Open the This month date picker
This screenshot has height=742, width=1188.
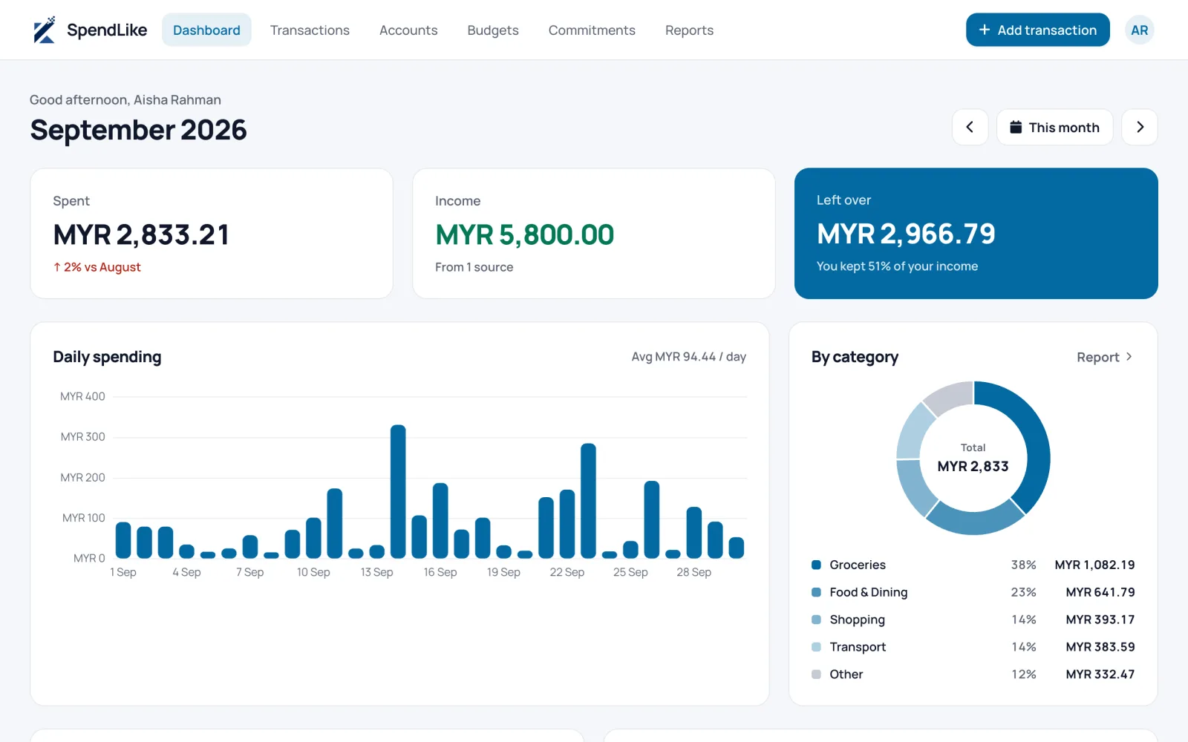(1054, 127)
